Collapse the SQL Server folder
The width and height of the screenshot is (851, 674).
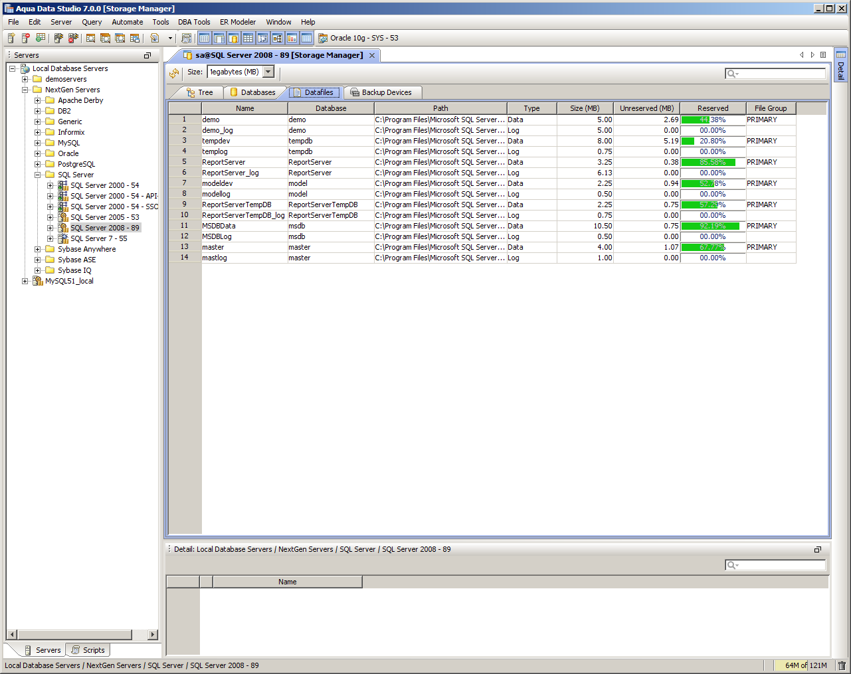tap(38, 175)
